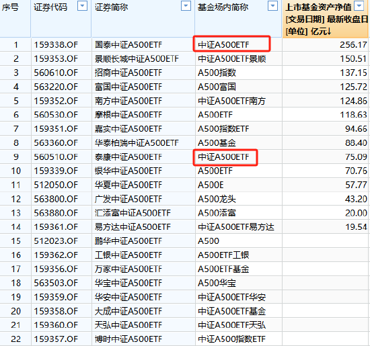Select code cell 512023.OF
Viewport: 370px width, 346px height.
tap(61, 241)
